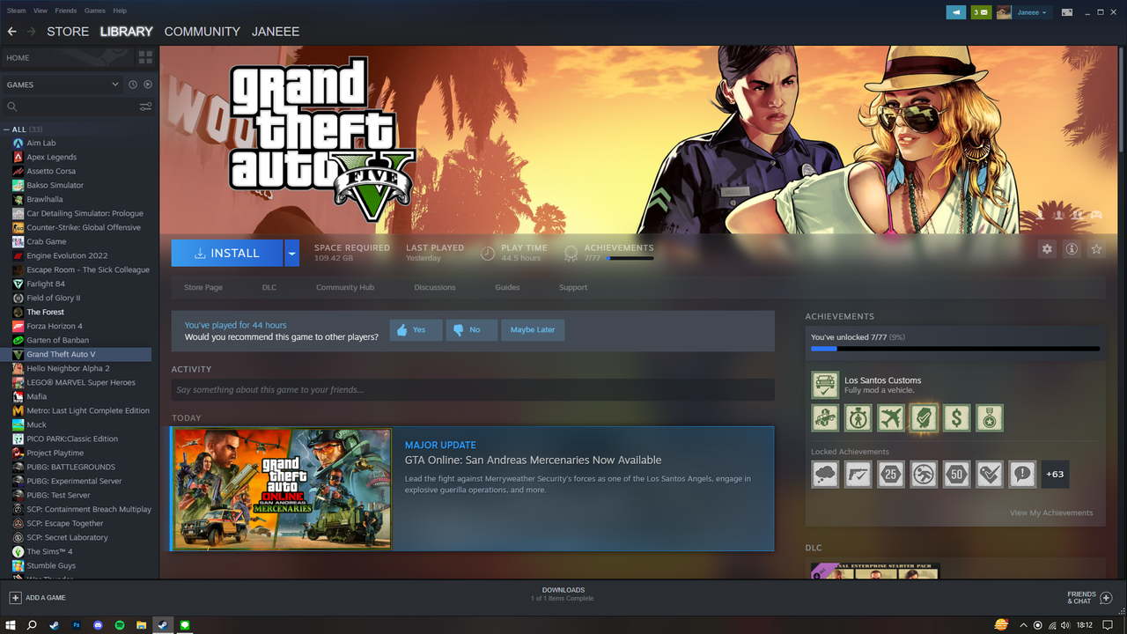
Task: Open Spotify from the taskbar
Action: coord(120,625)
